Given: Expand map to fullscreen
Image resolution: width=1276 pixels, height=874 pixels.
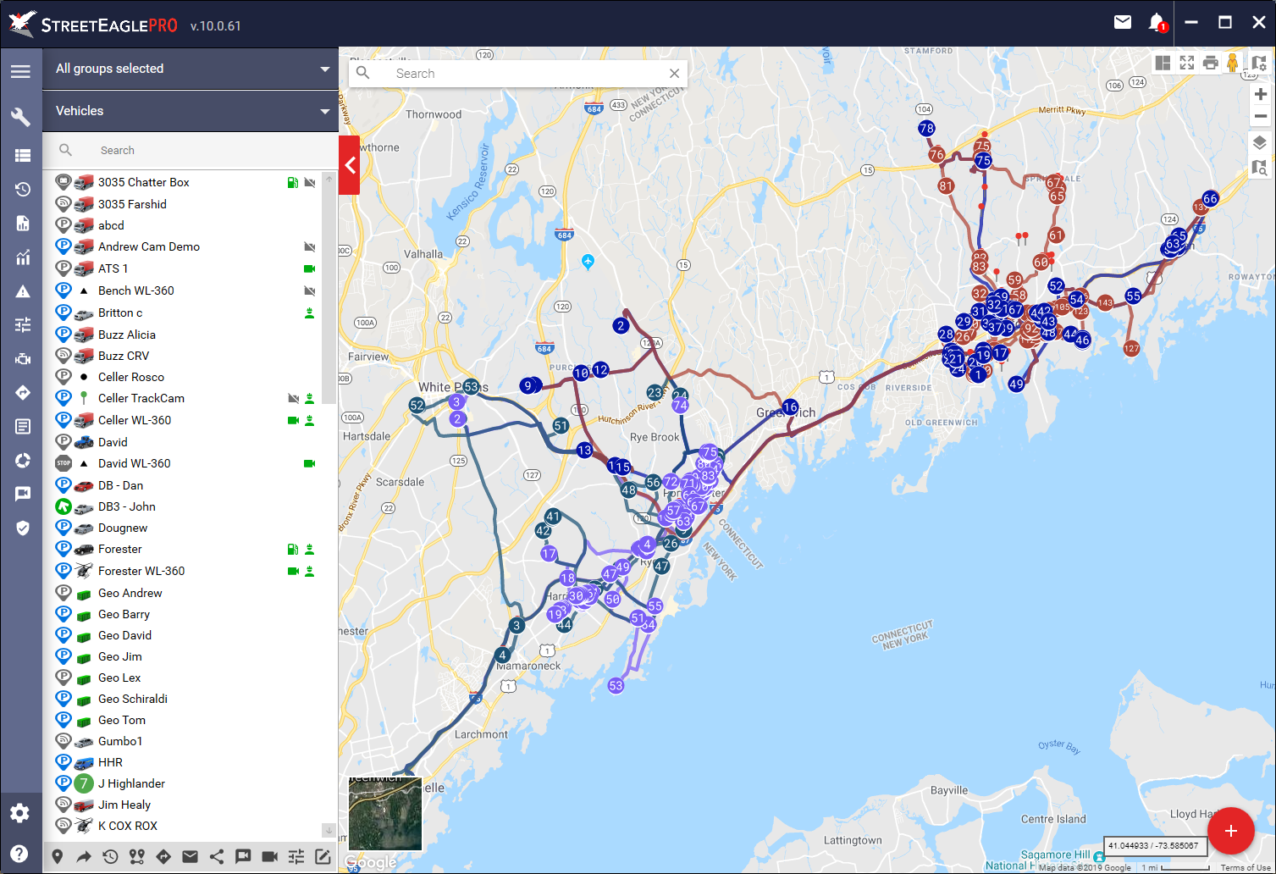Looking at the screenshot, I should tap(1186, 63).
